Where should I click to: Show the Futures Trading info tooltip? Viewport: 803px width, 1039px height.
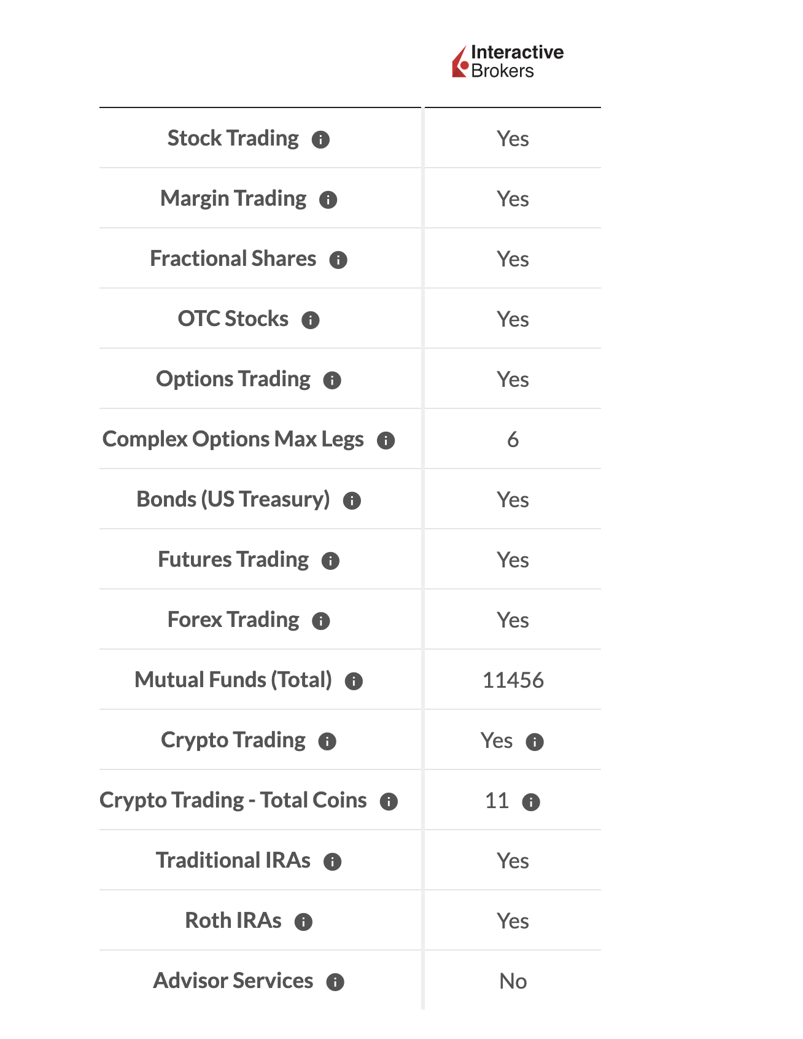330,561
